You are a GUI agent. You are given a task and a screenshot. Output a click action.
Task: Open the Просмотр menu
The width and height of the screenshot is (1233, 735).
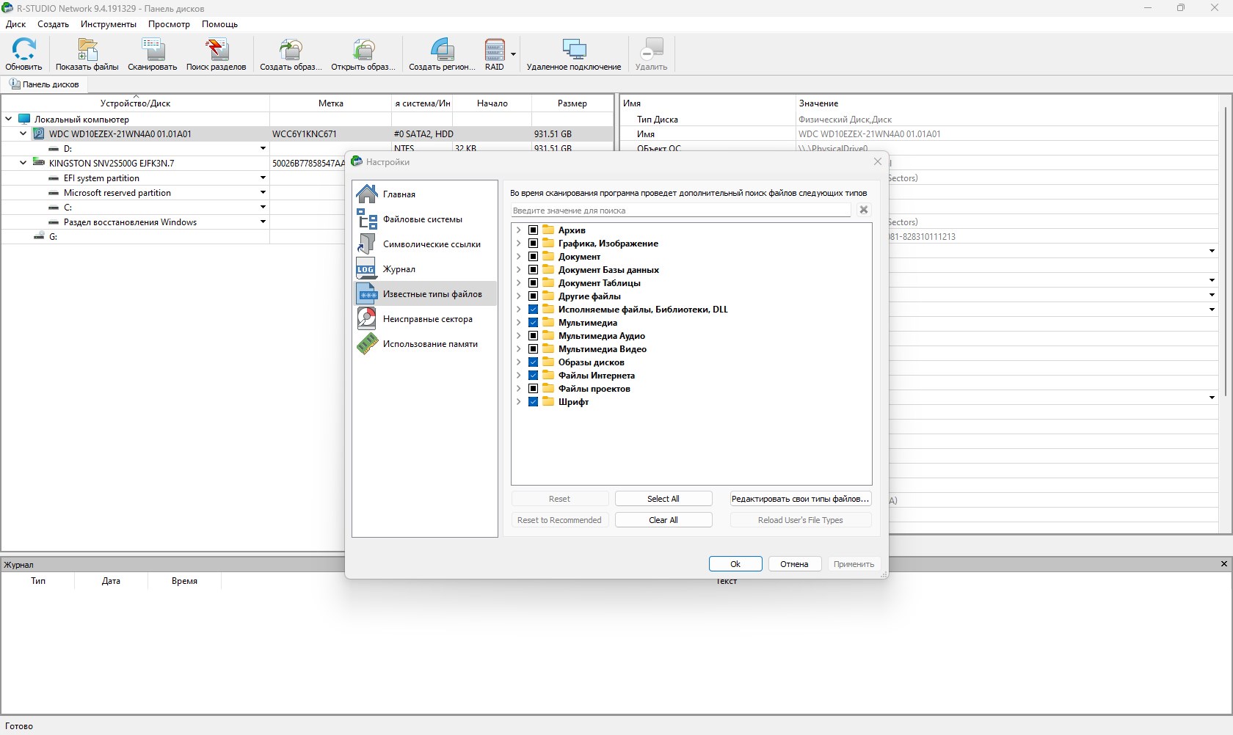pos(169,24)
